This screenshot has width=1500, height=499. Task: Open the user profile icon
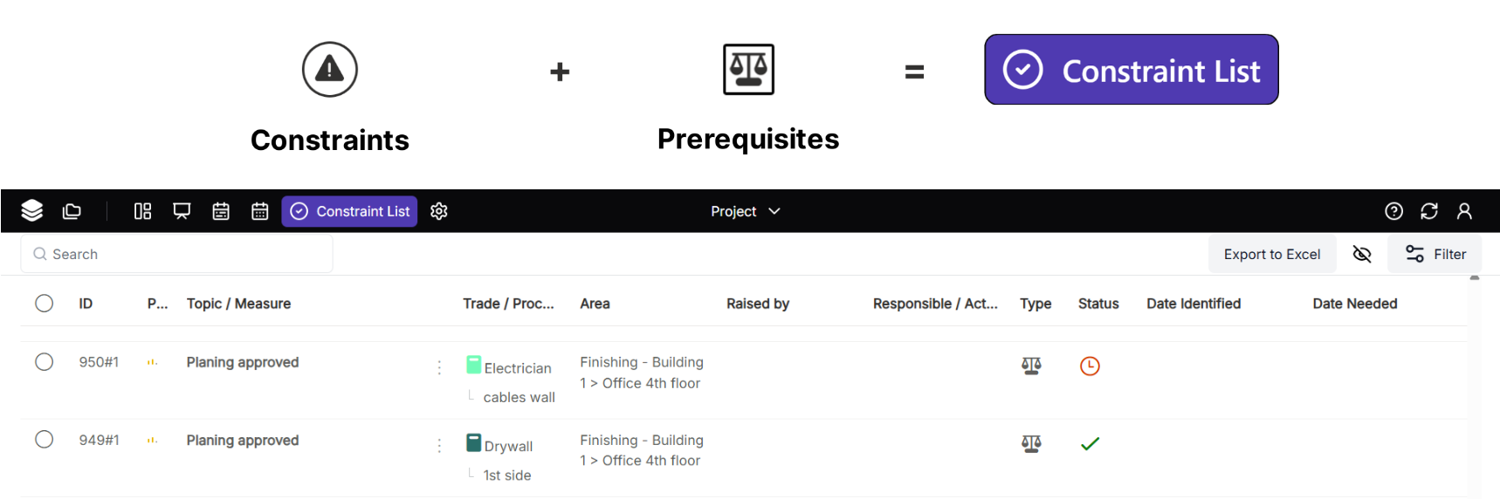[x=1464, y=211]
